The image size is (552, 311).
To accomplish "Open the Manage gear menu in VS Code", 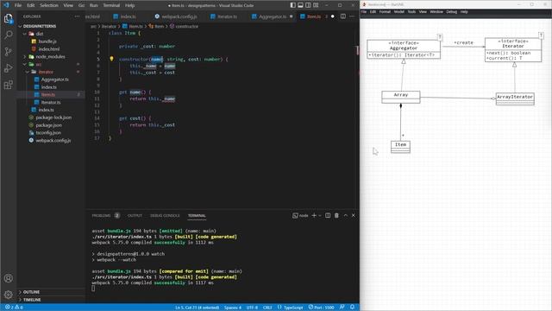I will (8, 294).
